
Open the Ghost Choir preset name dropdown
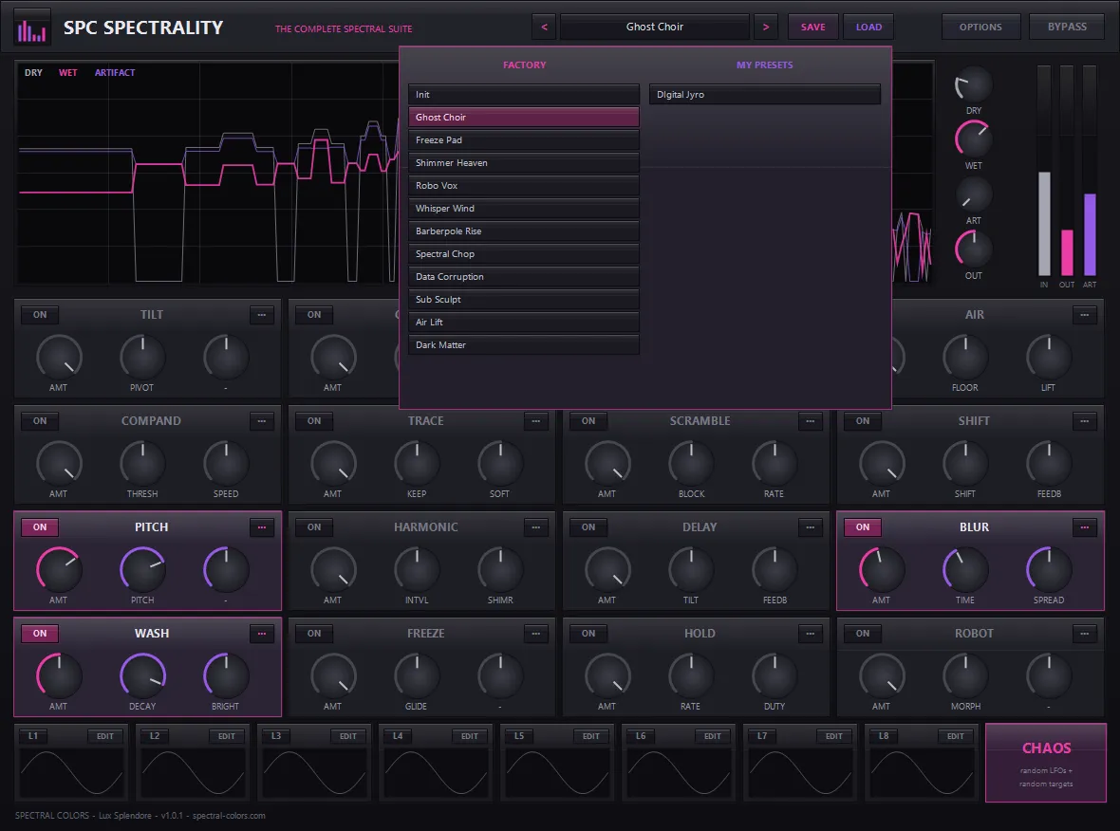655,28
